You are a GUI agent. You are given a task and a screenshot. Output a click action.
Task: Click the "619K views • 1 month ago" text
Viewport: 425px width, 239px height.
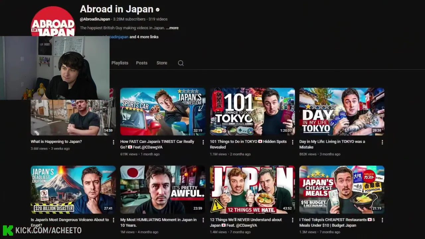coord(140,154)
